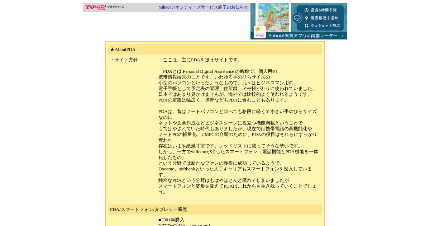Select the ★AboutPDA section header
The height and width of the screenshot is (226, 430).
tap(215, 50)
